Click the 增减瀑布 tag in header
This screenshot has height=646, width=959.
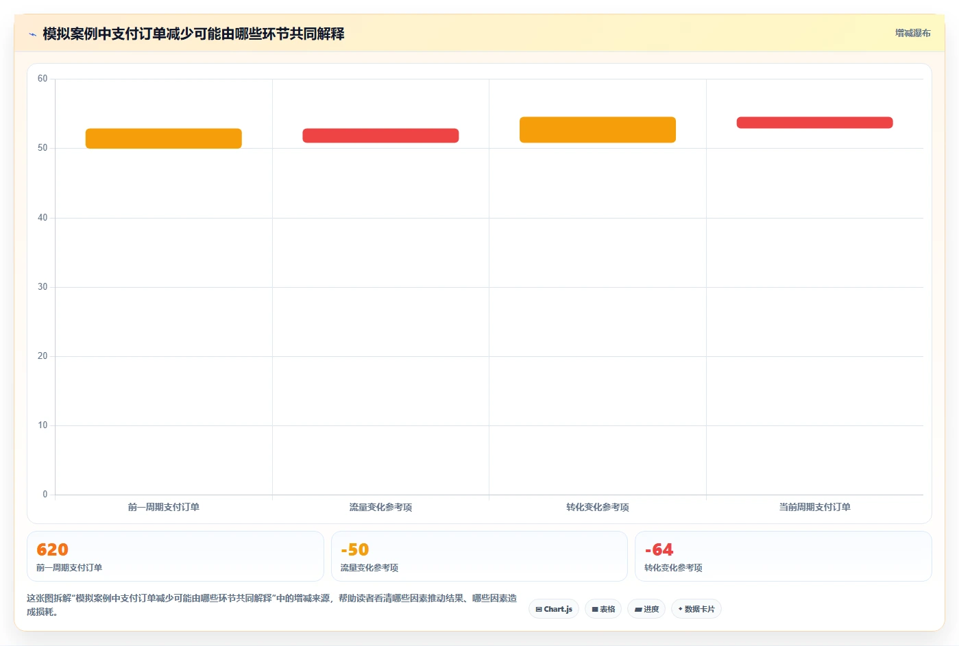[x=912, y=33]
